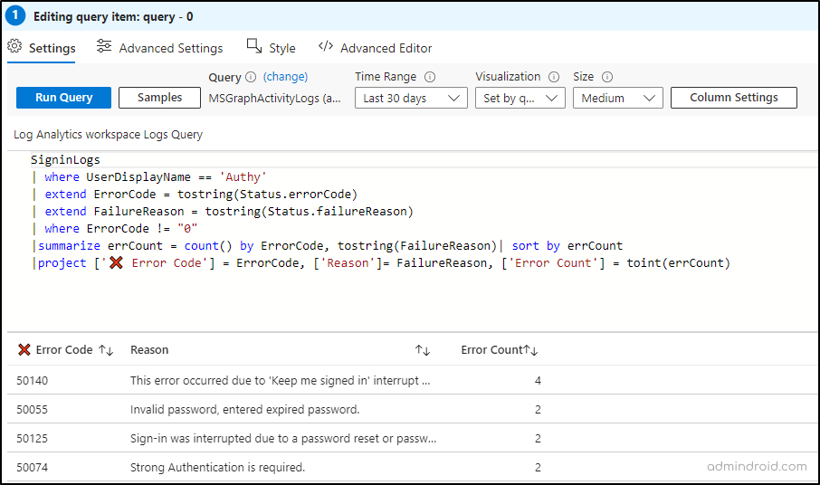
Task: Run the query
Action: coord(63,98)
